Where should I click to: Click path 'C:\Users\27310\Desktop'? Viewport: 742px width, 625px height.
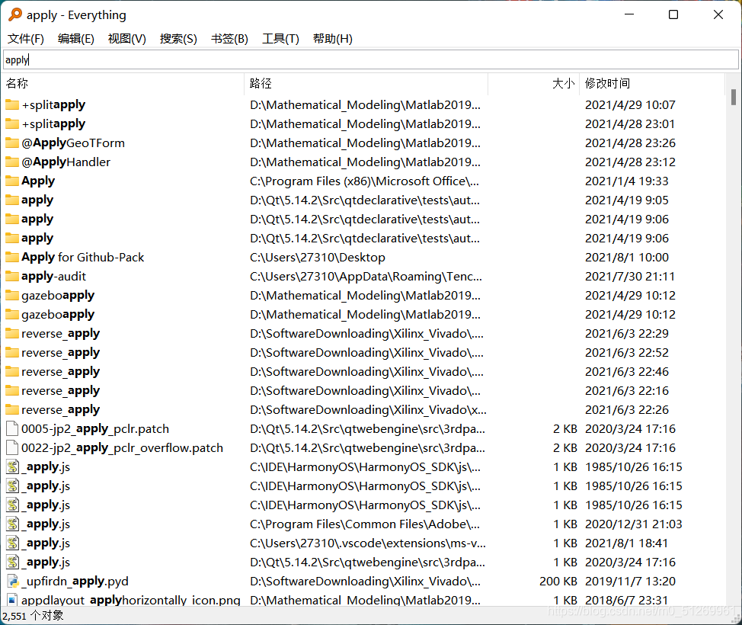(318, 257)
